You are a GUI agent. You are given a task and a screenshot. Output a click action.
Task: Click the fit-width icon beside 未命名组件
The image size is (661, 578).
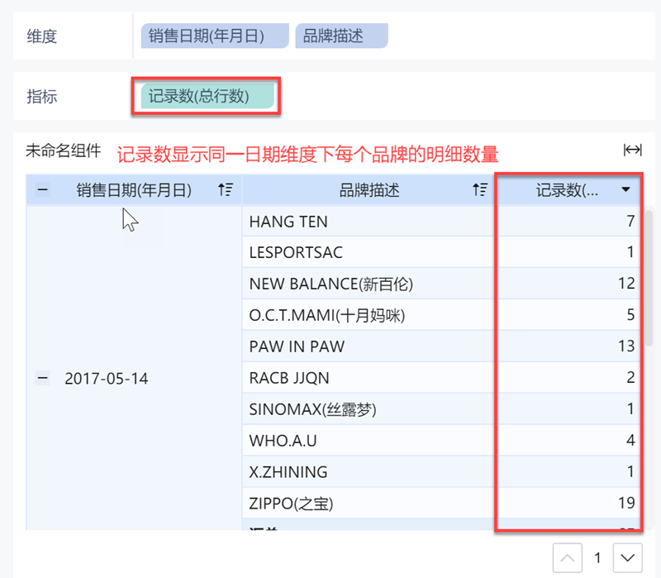coord(632,150)
